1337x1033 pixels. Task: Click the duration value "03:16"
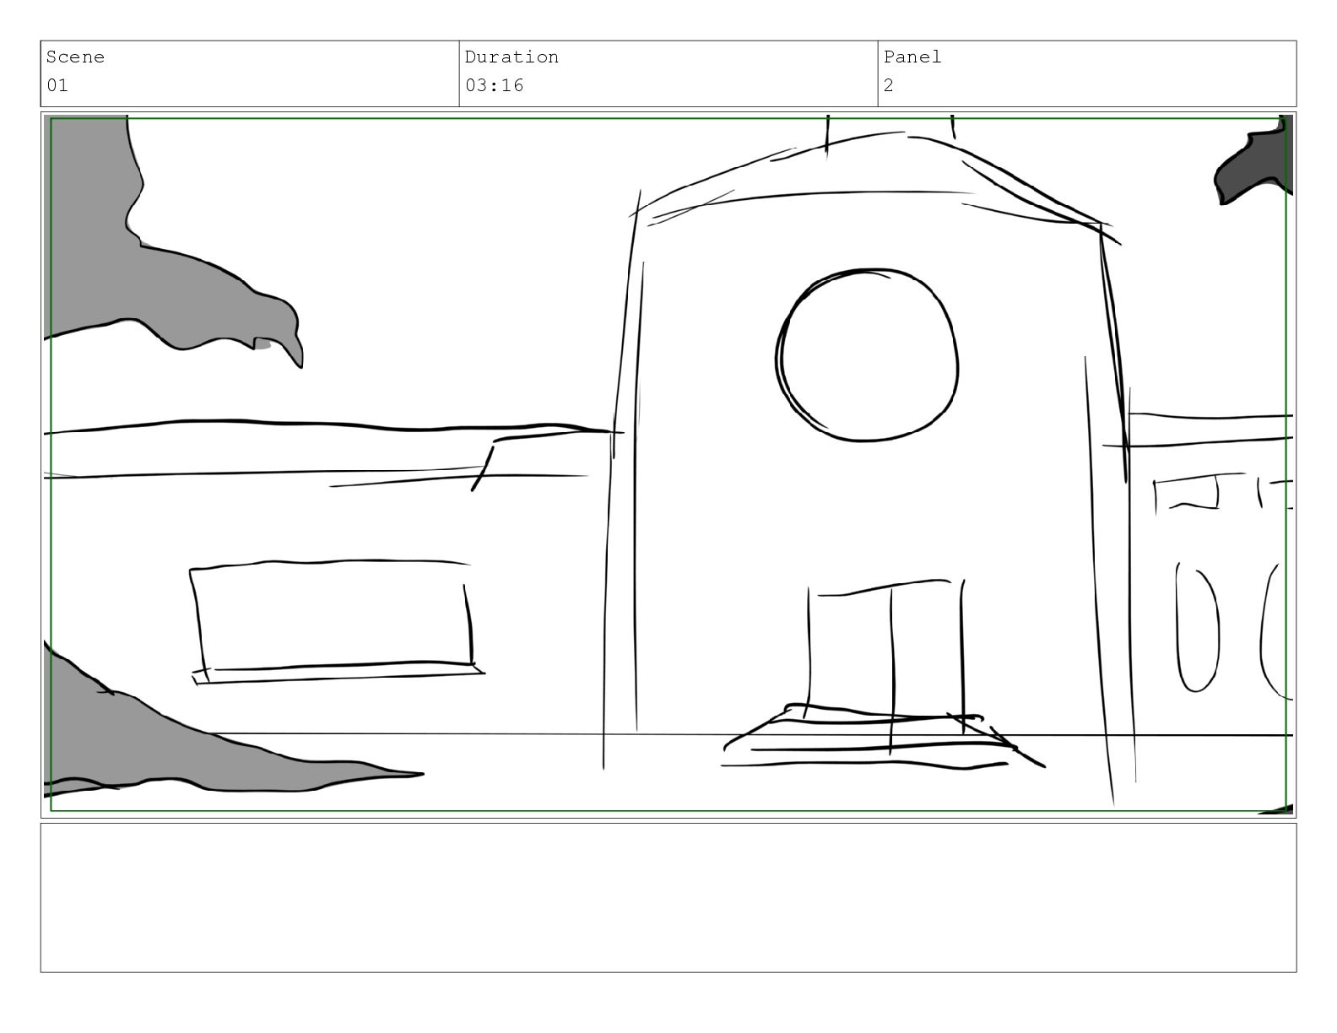click(x=495, y=85)
